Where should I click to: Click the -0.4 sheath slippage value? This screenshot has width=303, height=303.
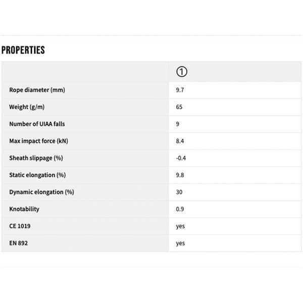(181, 158)
